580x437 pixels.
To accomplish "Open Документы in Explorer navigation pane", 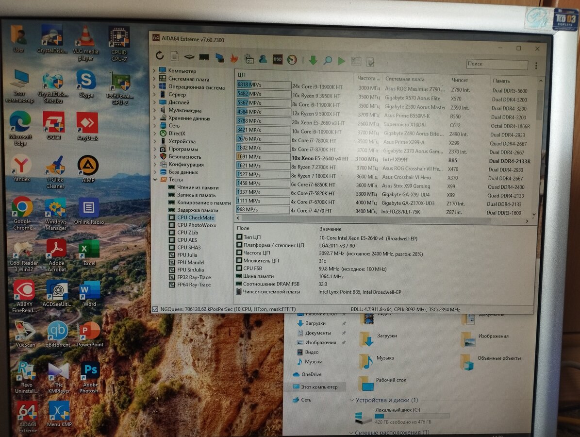I will [318, 333].
